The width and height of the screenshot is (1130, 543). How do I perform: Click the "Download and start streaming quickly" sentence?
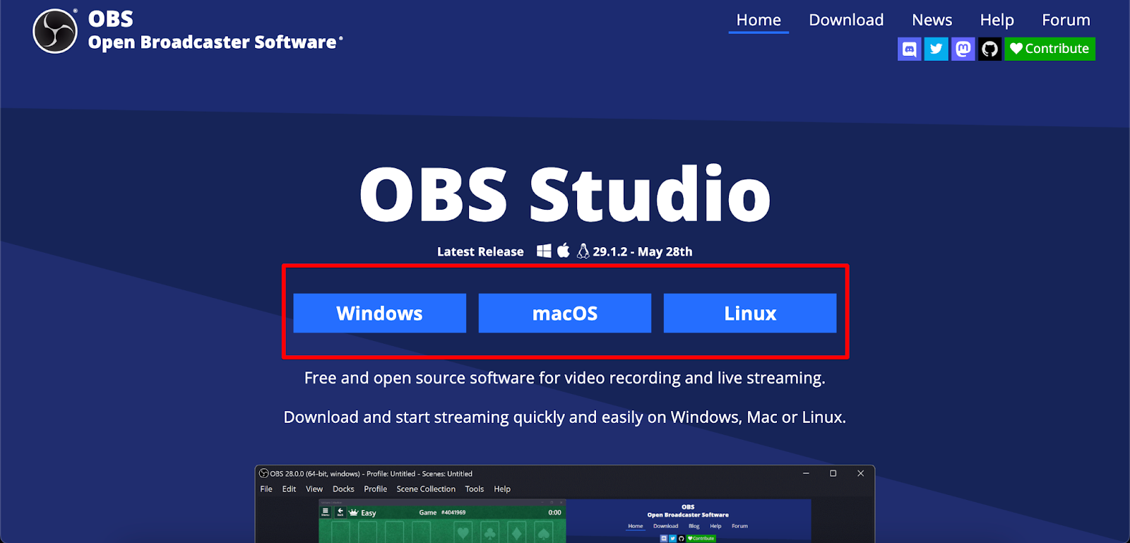pos(565,417)
